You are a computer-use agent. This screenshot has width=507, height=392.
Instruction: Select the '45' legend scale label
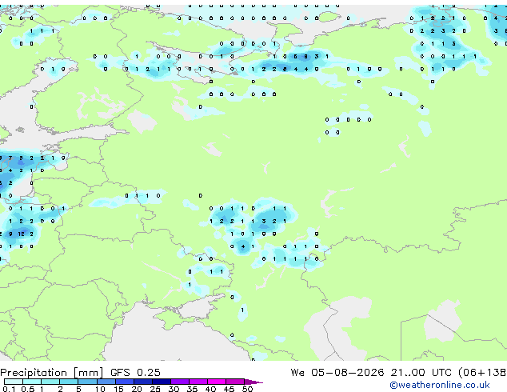[x=229, y=389]
